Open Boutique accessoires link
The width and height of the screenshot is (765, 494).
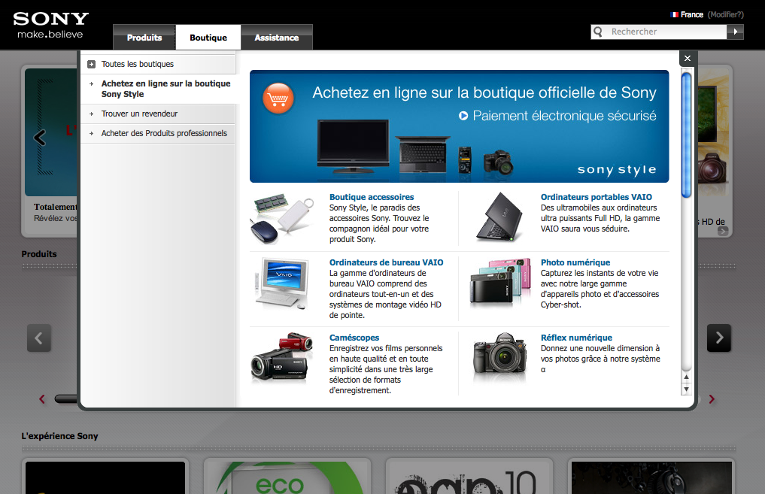click(x=372, y=197)
